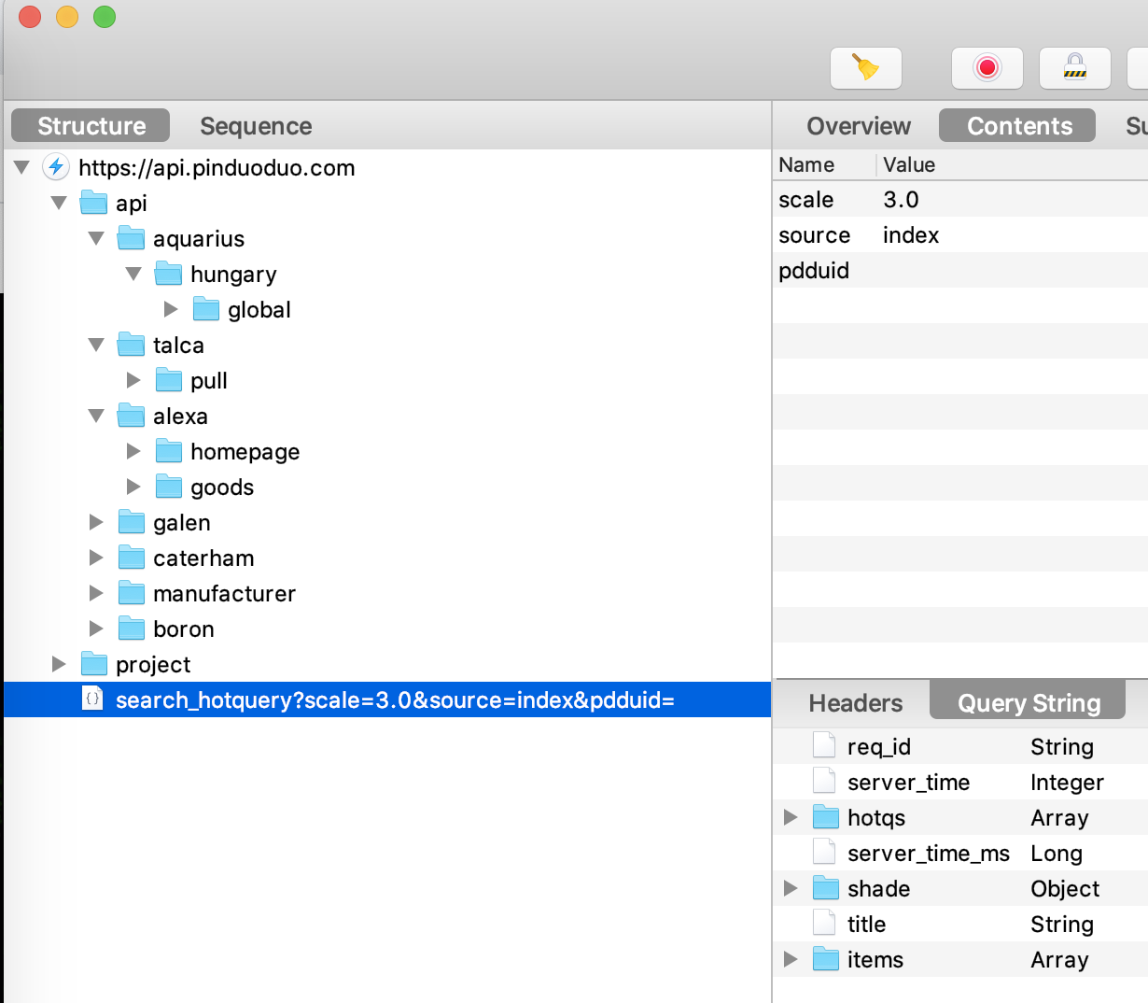Collapse the https://api.pinduoduo.com host node
Image resolution: width=1148 pixels, height=1003 pixels.
click(x=21, y=168)
